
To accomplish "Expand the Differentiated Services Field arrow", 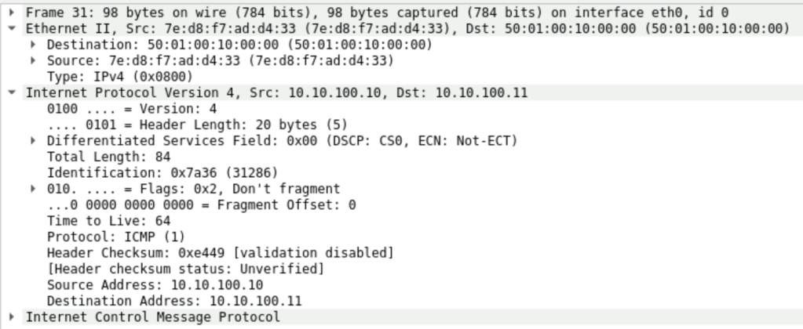I will pos(34,140).
